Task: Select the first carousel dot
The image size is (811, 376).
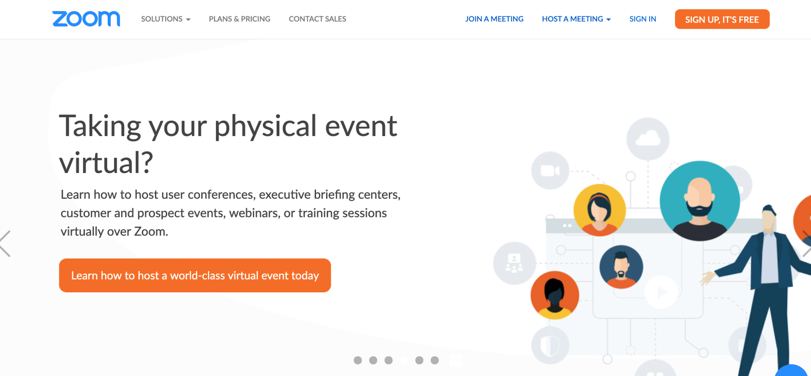Action: [x=358, y=360]
